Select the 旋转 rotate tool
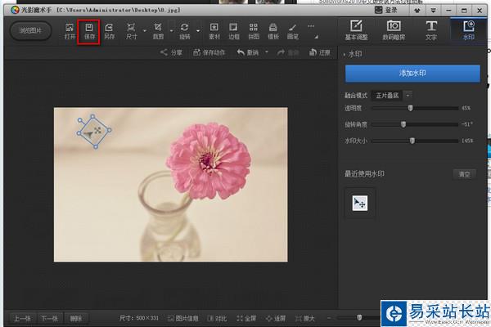Viewport: 491px width, 327px height. click(x=184, y=31)
